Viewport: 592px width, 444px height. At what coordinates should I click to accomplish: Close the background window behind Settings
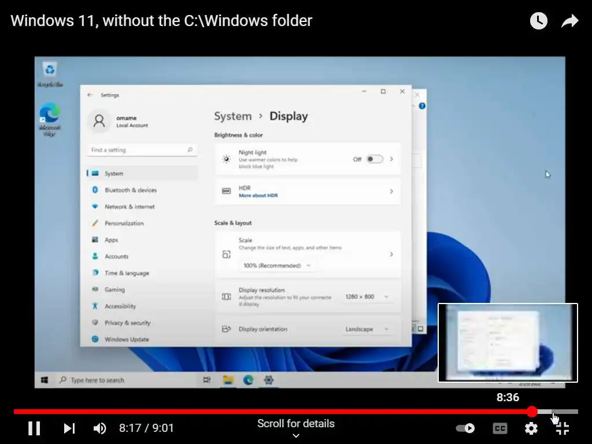pos(417,95)
